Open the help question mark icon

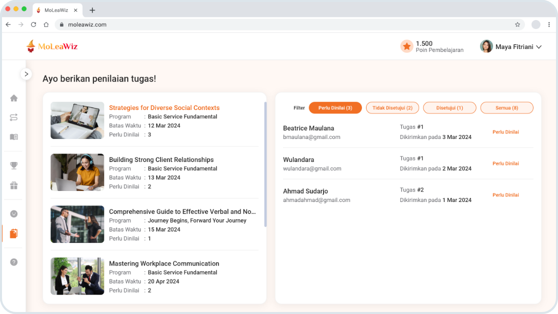tap(14, 262)
